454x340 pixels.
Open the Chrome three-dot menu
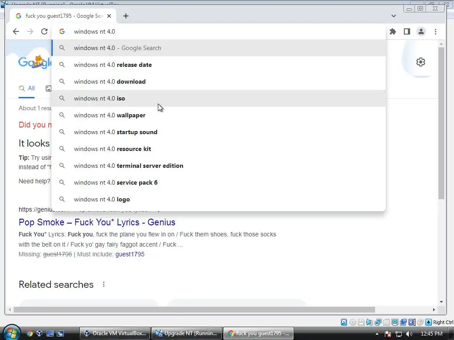coord(435,31)
